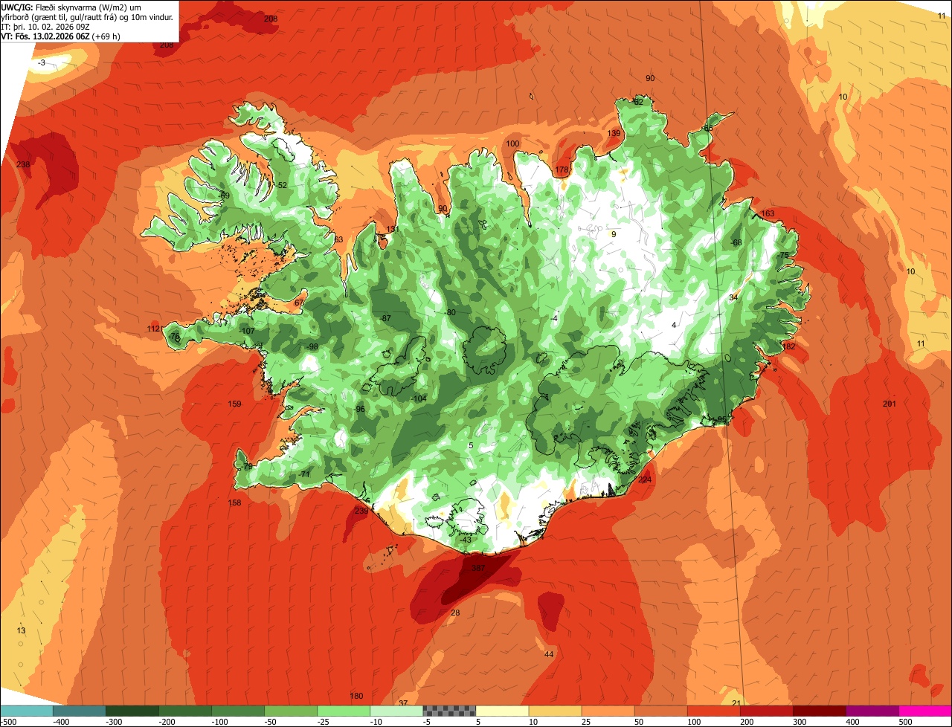Click the 34 value in the eastern highlands
Screen dimensions: 952x727
coord(733,297)
